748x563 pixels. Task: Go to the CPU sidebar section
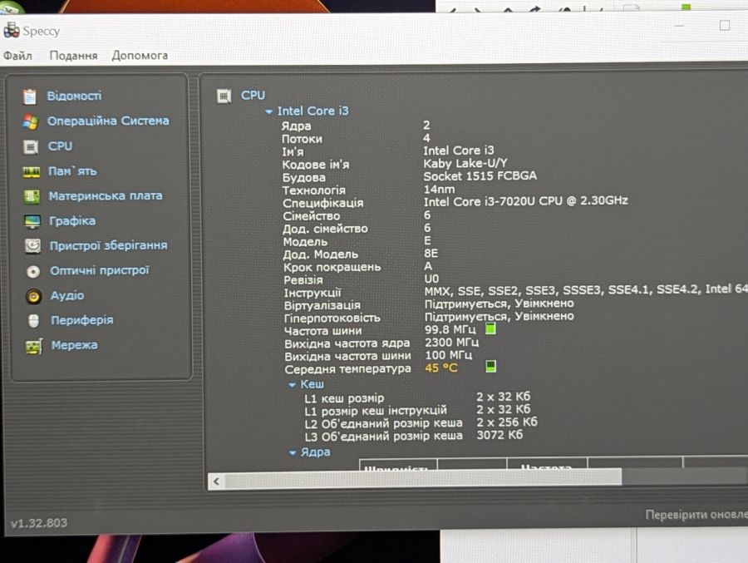click(x=60, y=146)
